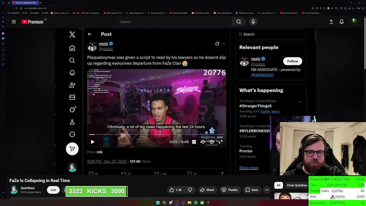Play the embedded video in the post

point(93,142)
